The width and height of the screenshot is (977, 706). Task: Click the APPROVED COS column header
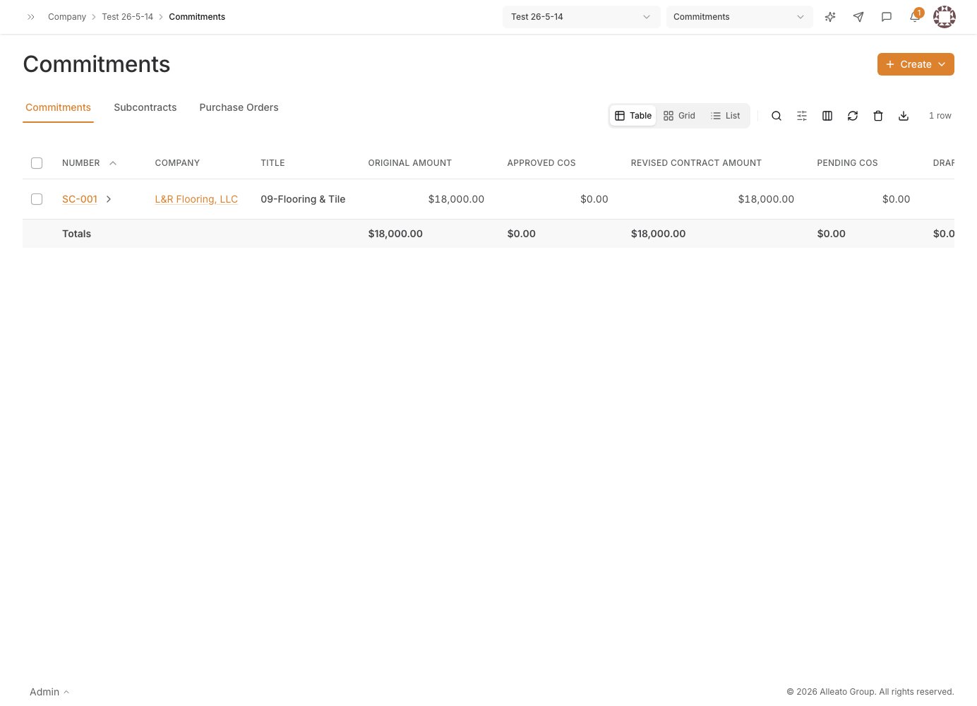[541, 163]
